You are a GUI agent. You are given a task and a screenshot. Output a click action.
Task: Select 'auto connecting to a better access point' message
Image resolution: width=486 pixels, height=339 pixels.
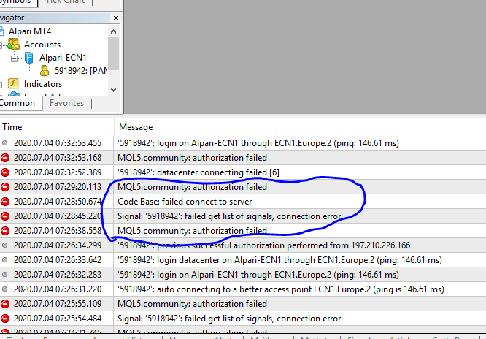tap(281, 289)
